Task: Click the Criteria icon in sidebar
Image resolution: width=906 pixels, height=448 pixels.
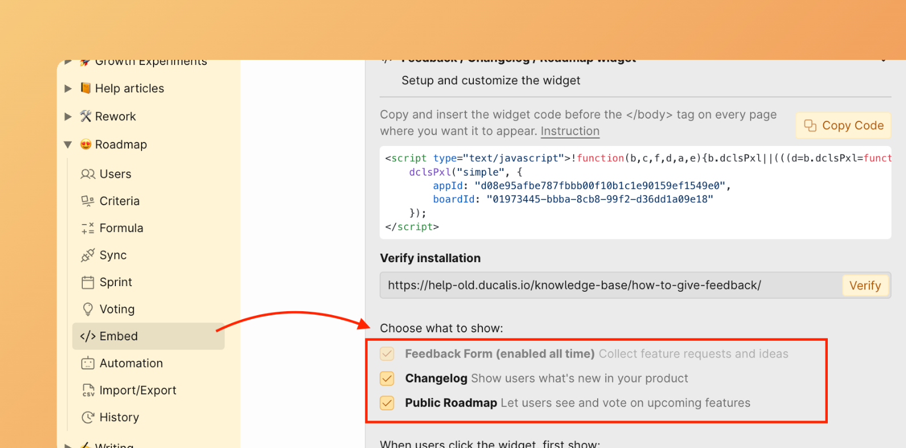Action: pos(87,201)
